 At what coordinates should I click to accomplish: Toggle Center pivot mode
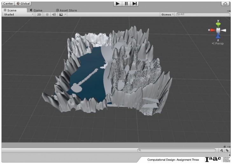[8, 3]
